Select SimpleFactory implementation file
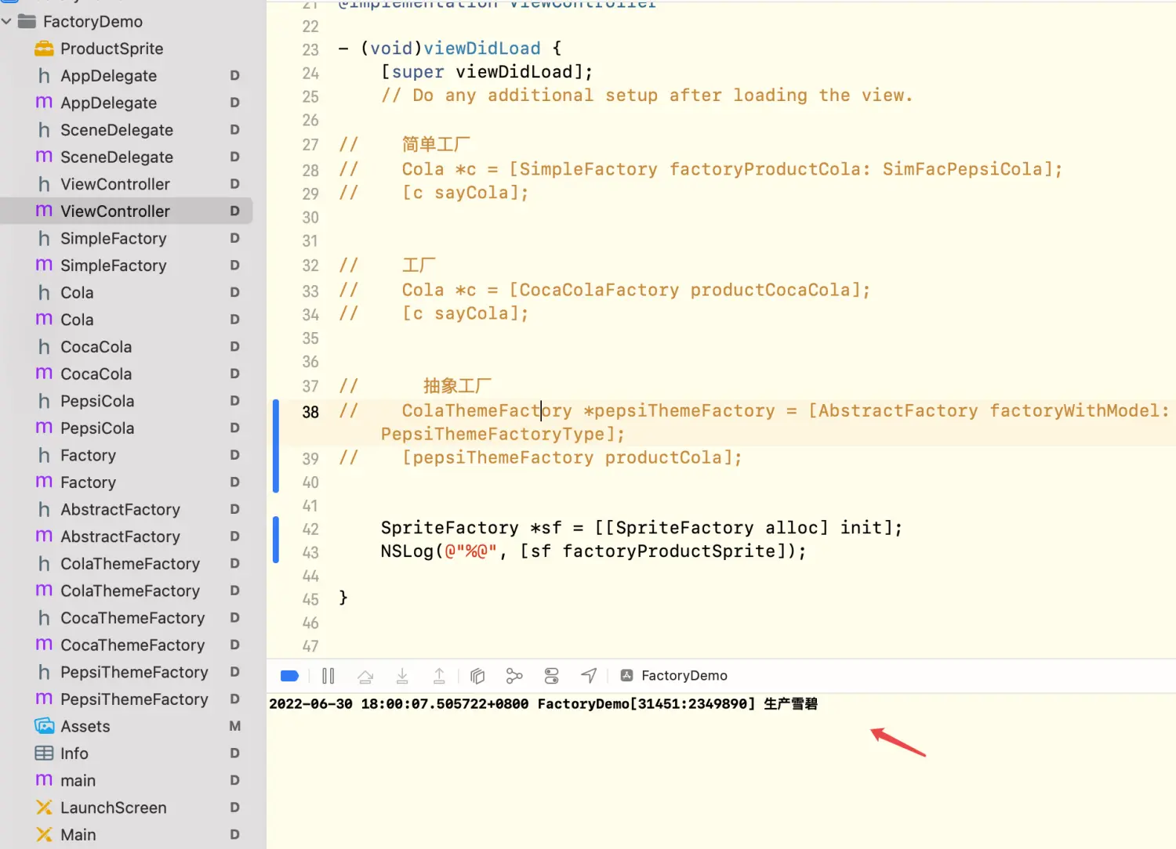Viewport: 1176px width, 849px height. coord(113,266)
